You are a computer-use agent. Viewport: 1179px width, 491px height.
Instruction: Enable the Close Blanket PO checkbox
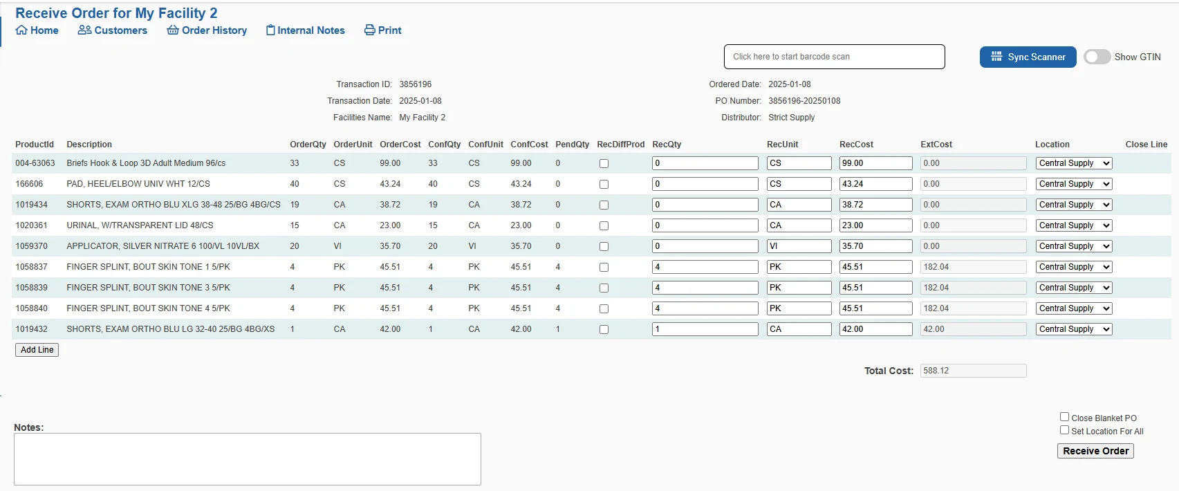tap(1065, 417)
